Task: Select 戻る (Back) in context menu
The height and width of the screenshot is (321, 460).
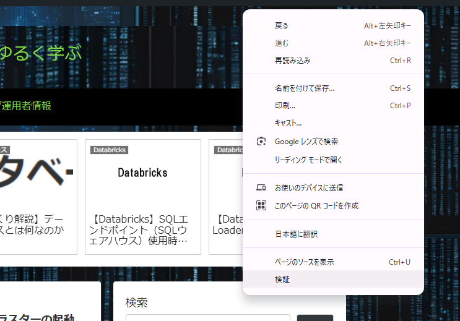Action: click(x=282, y=26)
